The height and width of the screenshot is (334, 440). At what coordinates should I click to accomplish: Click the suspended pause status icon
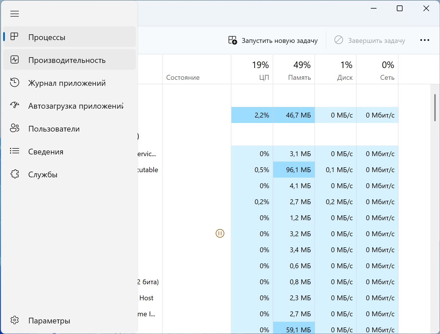220,234
